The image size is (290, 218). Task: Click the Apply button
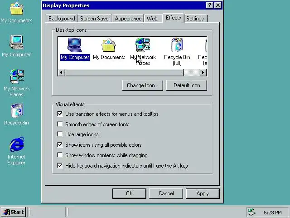click(x=203, y=193)
